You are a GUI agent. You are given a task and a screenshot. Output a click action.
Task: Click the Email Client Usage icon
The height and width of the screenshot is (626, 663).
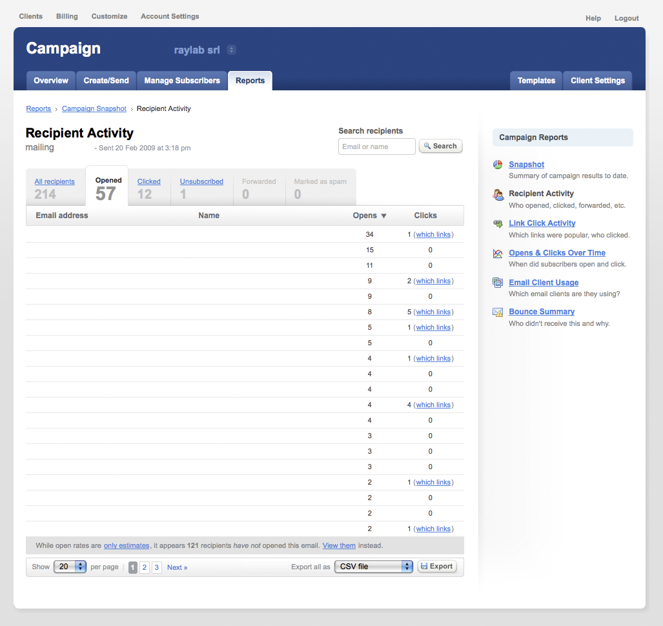[x=498, y=283]
